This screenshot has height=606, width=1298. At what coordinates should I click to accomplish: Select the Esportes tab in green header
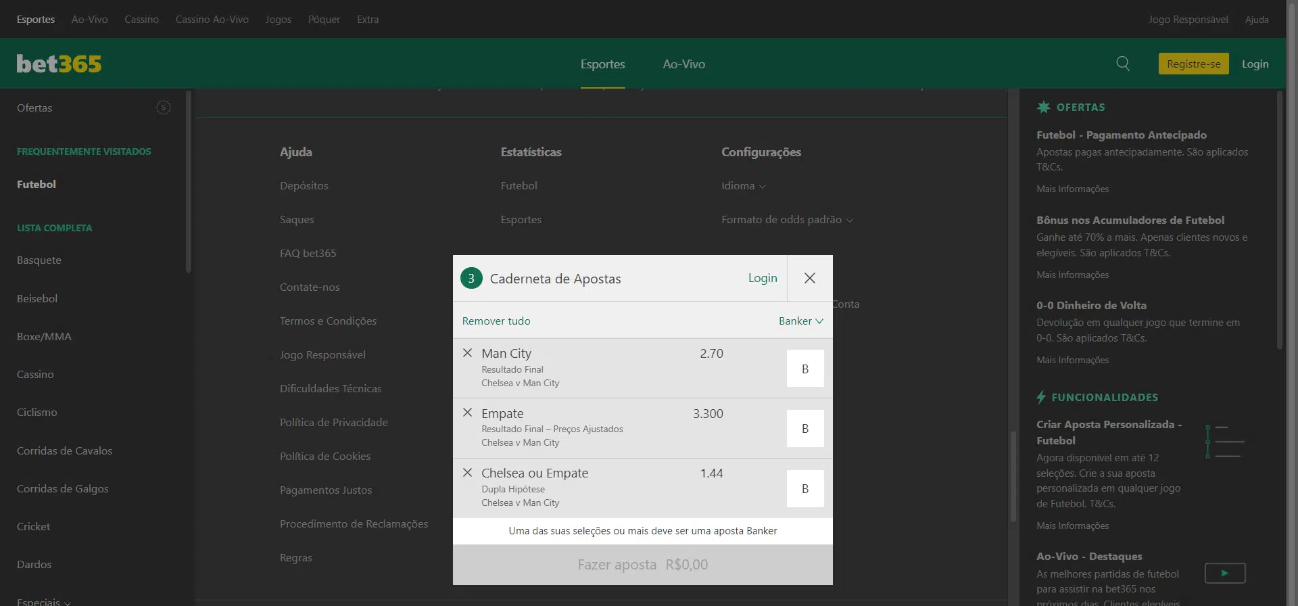[603, 64]
